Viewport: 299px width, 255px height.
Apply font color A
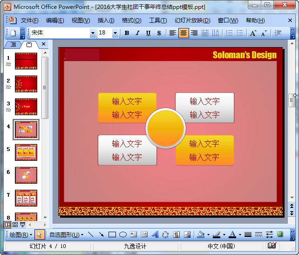[x=232, y=234]
